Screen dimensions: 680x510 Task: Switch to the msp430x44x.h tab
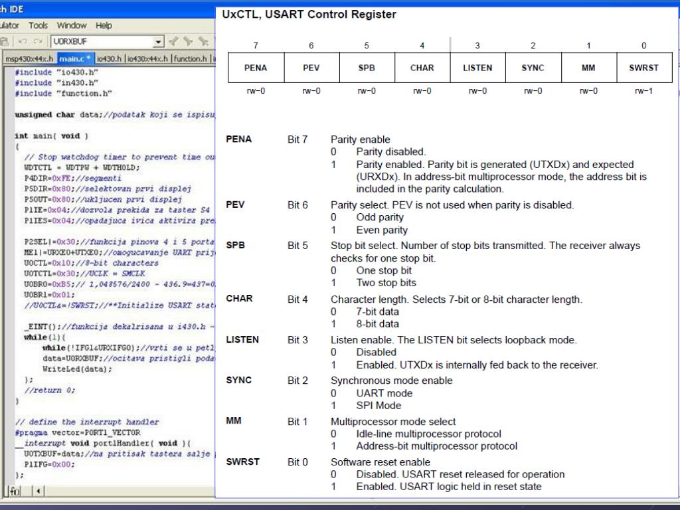[x=29, y=58]
